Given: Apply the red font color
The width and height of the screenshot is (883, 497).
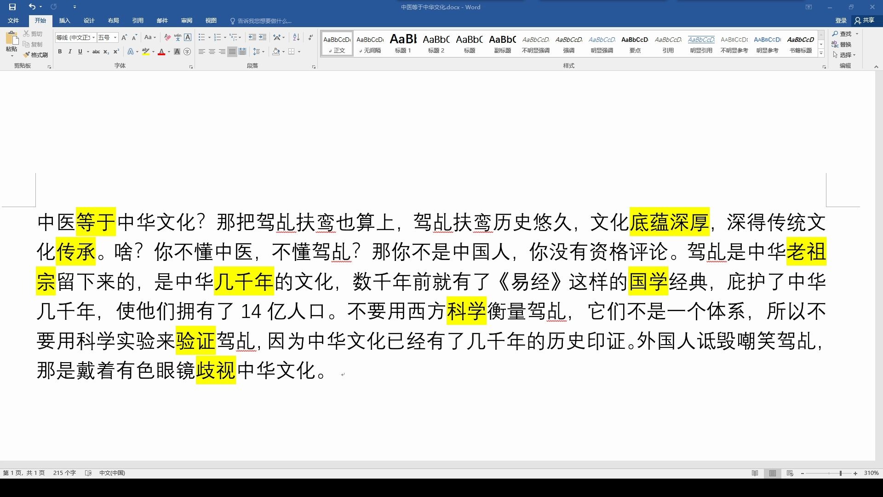Looking at the screenshot, I should [161, 52].
